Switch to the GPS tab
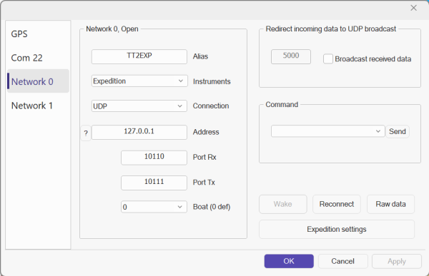 tap(19, 34)
